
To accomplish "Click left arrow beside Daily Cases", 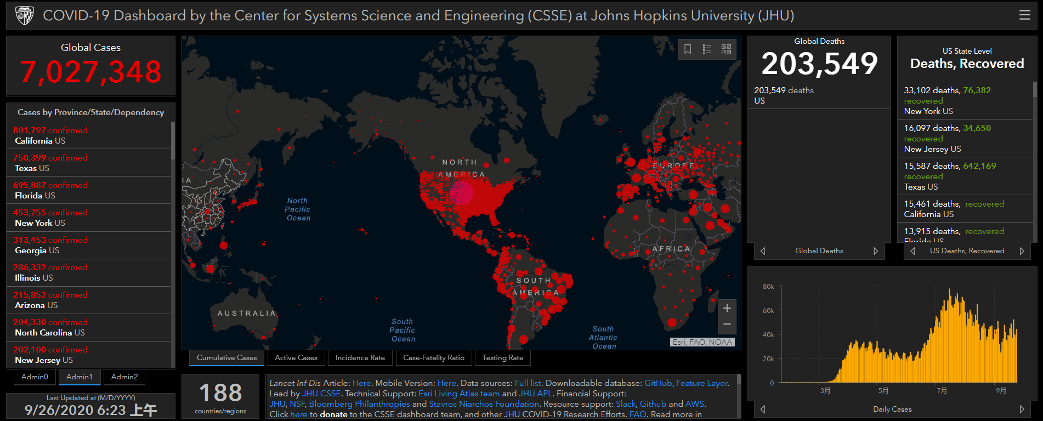I will click(763, 409).
